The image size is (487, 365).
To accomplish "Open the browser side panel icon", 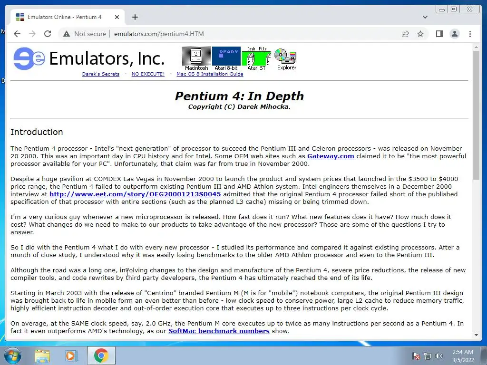I will (439, 34).
